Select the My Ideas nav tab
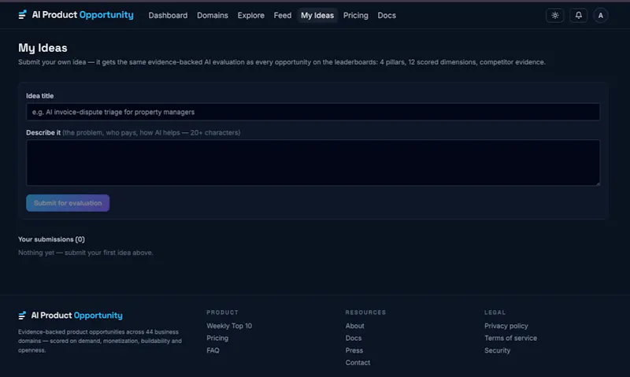Image resolution: width=630 pixels, height=377 pixels. (x=317, y=15)
